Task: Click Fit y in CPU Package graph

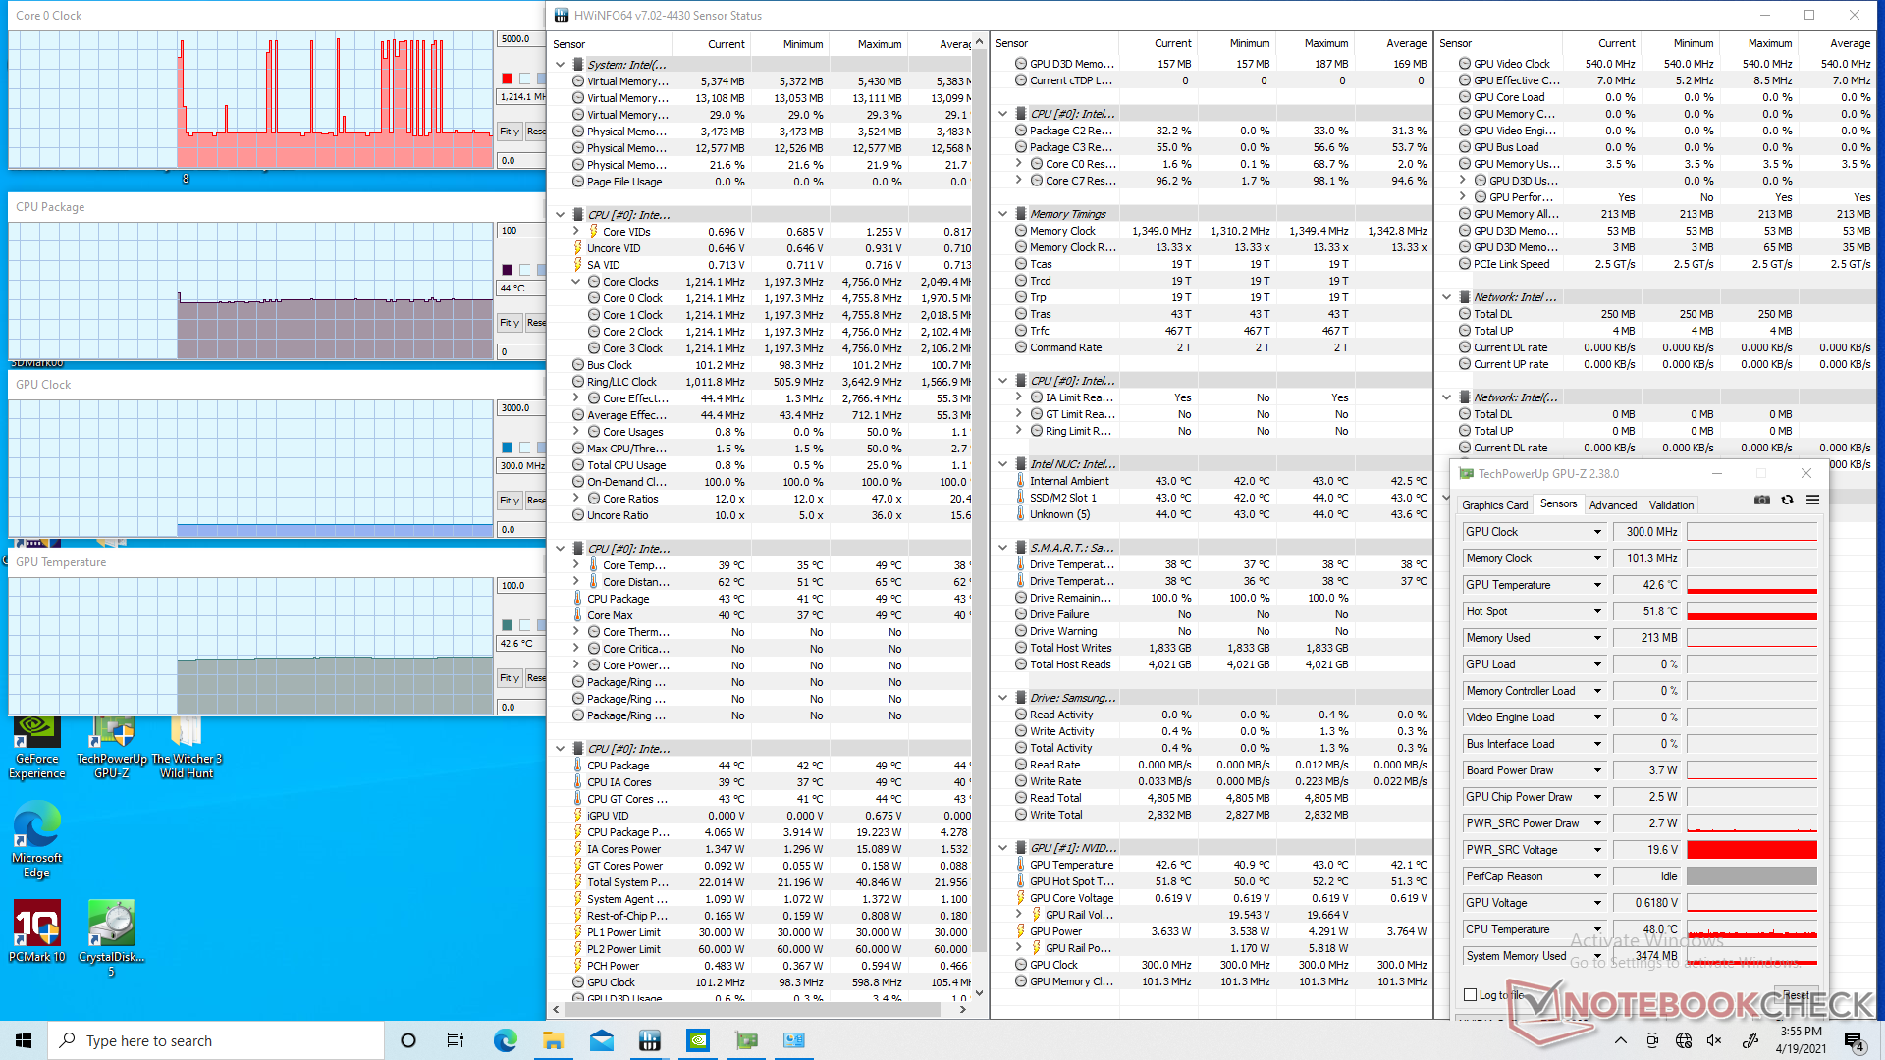Action: click(x=509, y=323)
